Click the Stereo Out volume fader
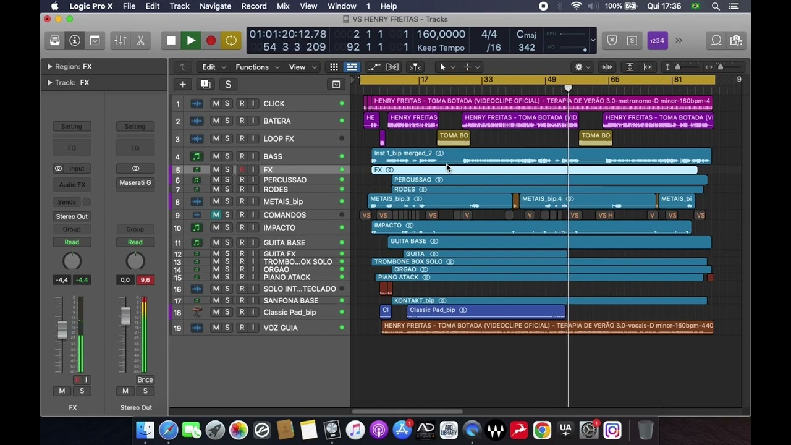This screenshot has width=791, height=445. [x=125, y=315]
